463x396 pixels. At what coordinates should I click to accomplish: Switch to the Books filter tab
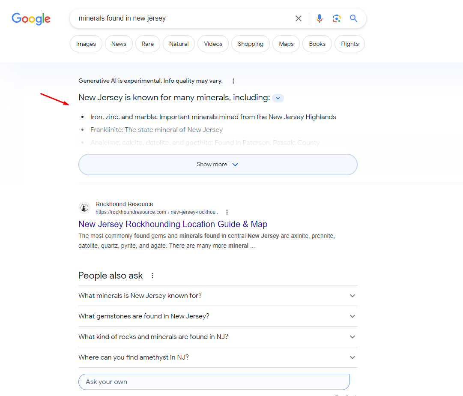tap(317, 44)
